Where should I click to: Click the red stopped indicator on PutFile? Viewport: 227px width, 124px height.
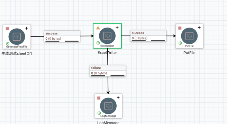180,28
